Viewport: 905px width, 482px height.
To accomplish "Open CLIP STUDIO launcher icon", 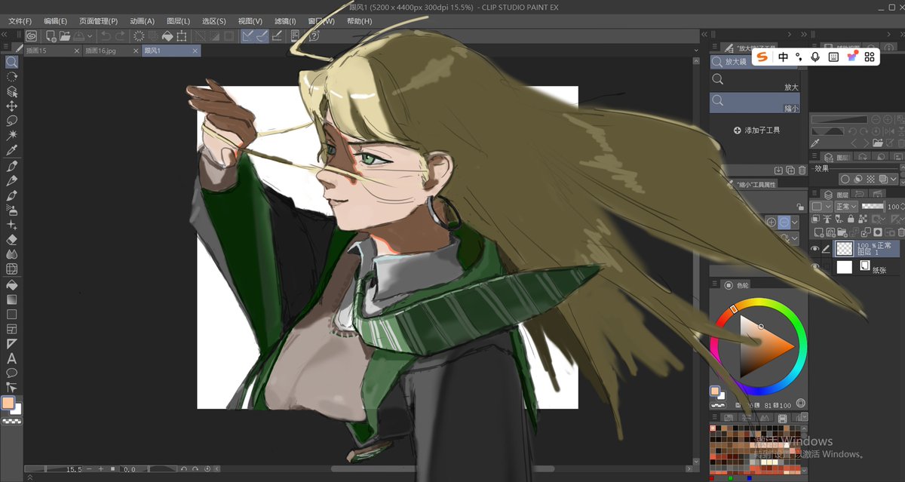I will click(32, 35).
